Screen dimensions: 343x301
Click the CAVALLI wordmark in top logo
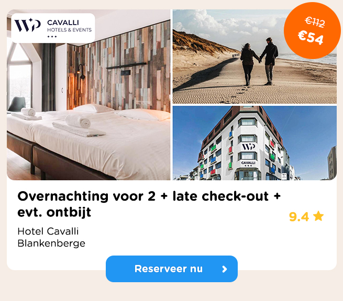63,22
